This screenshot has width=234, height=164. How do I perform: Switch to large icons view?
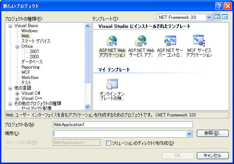click(217, 17)
